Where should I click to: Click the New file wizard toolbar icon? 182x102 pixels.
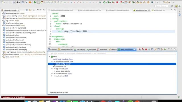[2, 2]
